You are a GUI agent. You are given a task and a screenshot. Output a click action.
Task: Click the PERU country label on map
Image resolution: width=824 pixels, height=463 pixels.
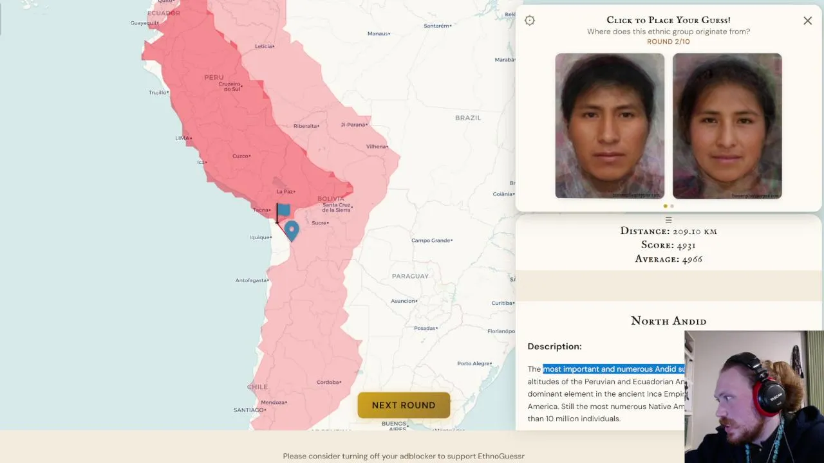pos(214,77)
